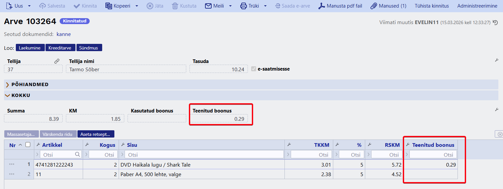503x189 pixels.
Task: Open the linked kanne document
Action: click(x=64, y=34)
